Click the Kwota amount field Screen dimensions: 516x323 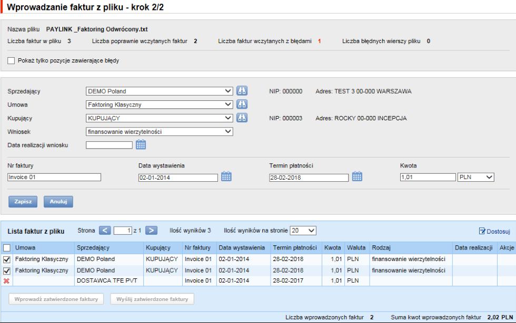pyautogui.click(x=428, y=178)
